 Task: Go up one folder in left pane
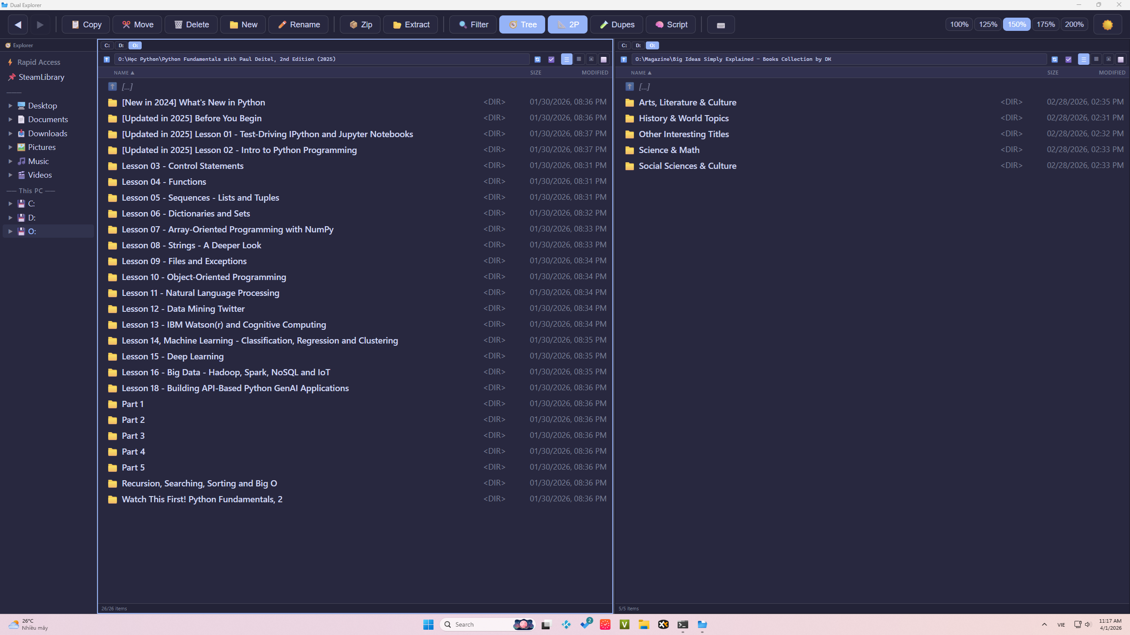tap(107, 59)
